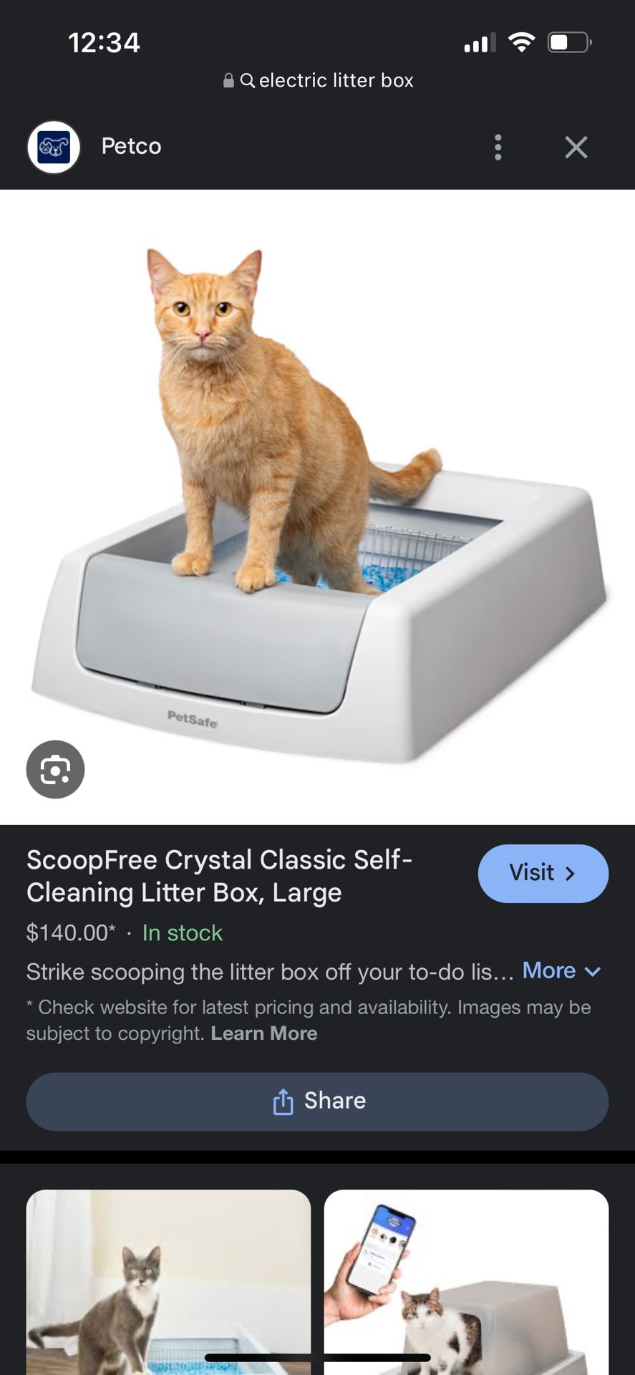Open the gray cat litter box thumbnail
This screenshot has height=1375, width=635.
click(x=169, y=1282)
